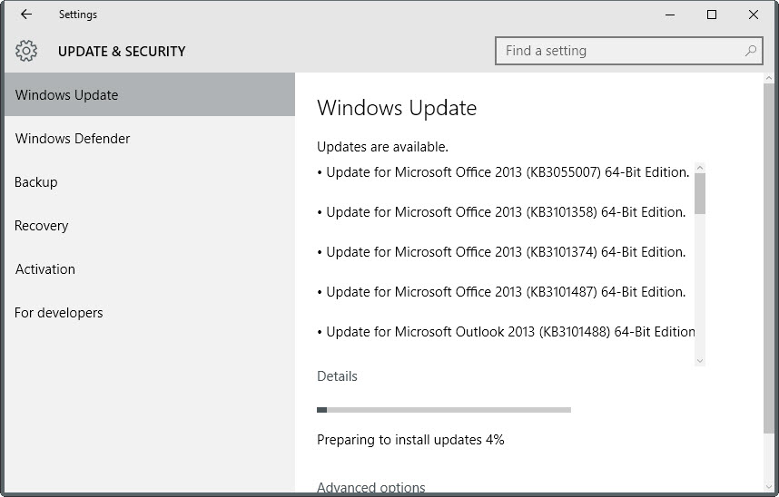Click the main page scrollbar thumb
Screen dimensions: 779x497
pos(769,258)
